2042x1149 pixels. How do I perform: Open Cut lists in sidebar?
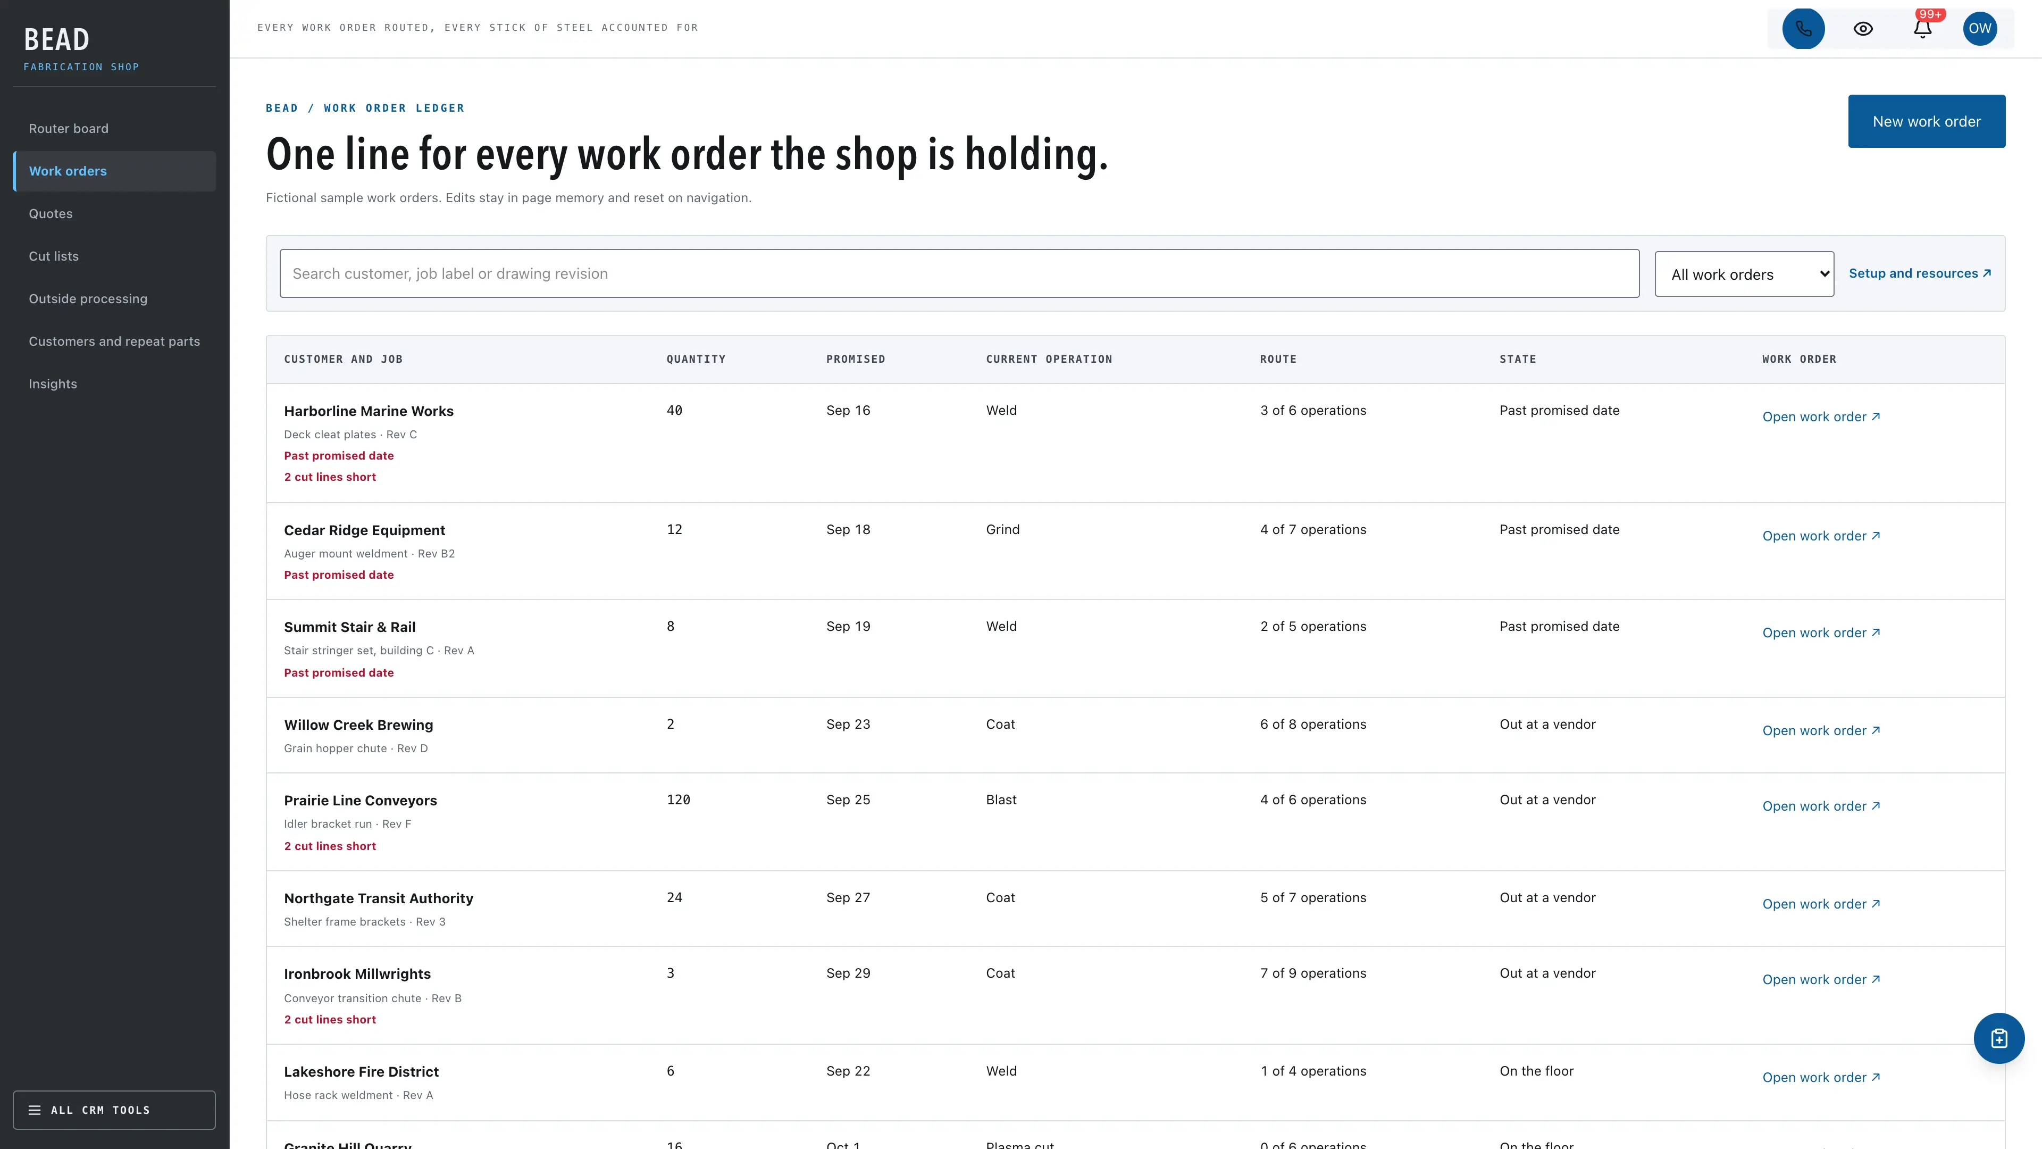[114, 256]
